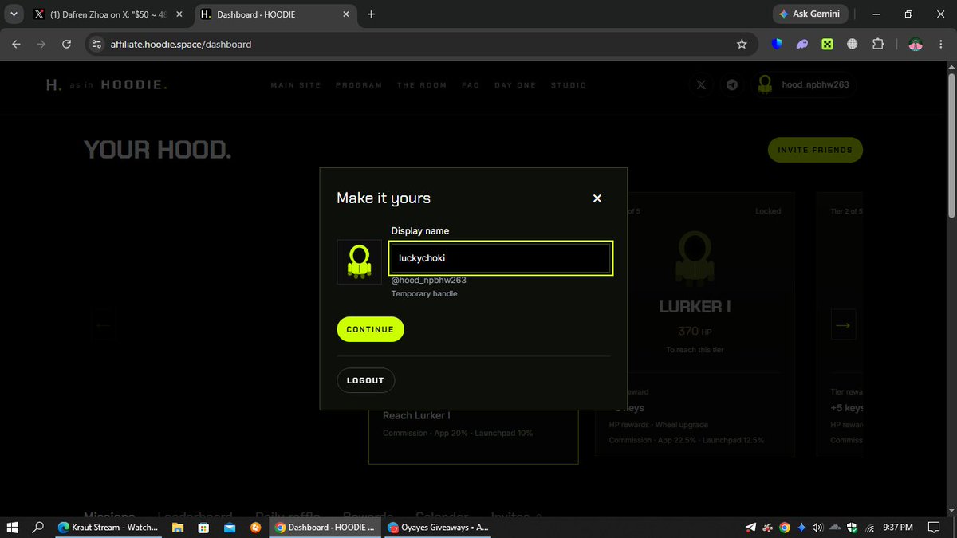Open the MAIN SITE nav link

(295, 85)
